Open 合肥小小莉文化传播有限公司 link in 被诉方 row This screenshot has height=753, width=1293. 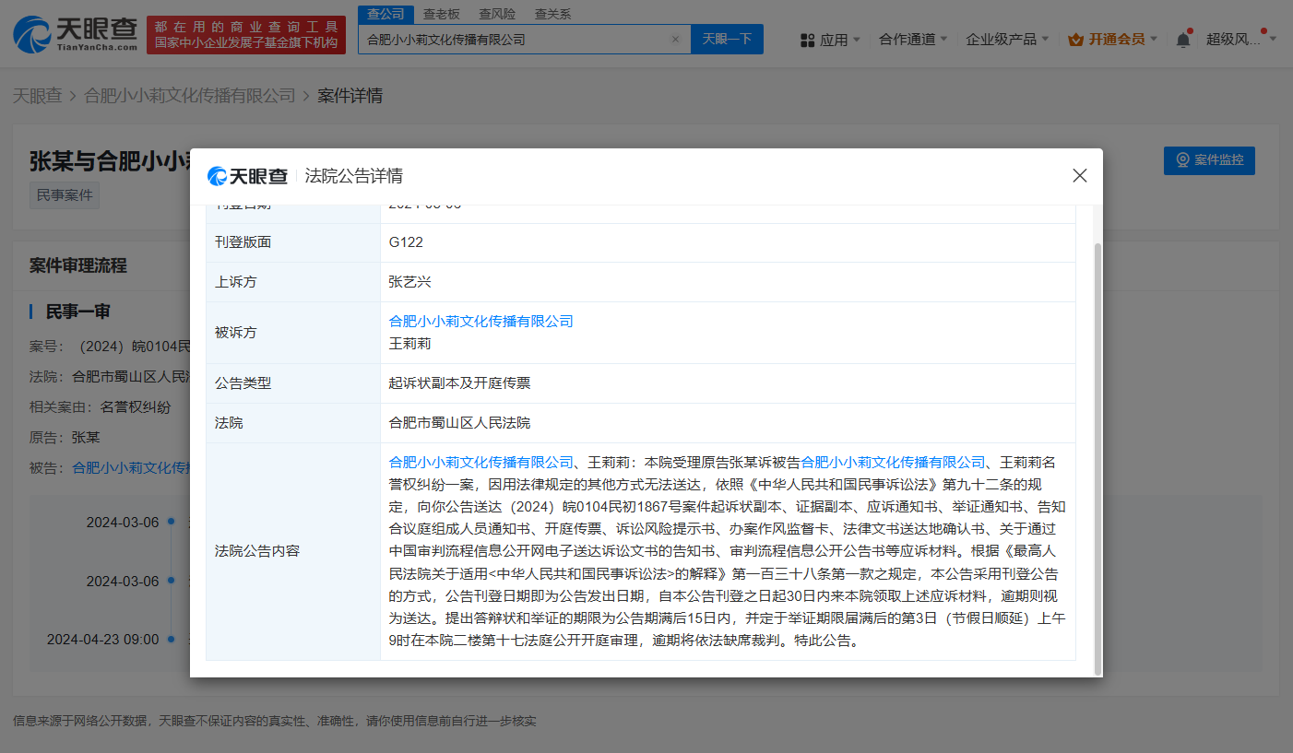[x=480, y=322]
